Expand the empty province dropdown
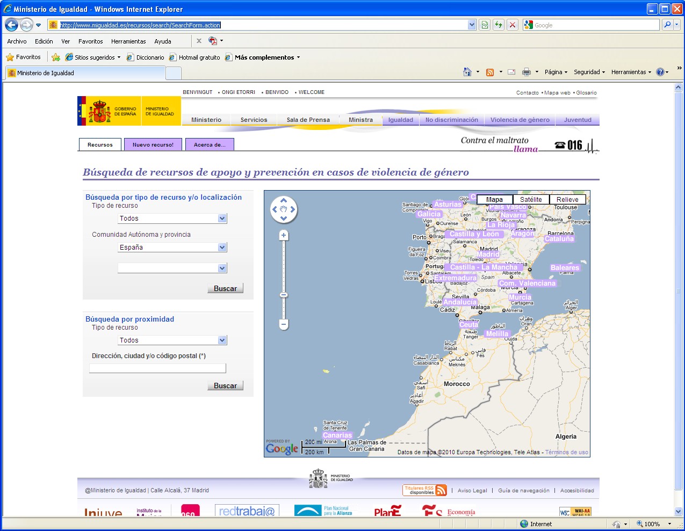685x531 pixels. [x=222, y=268]
